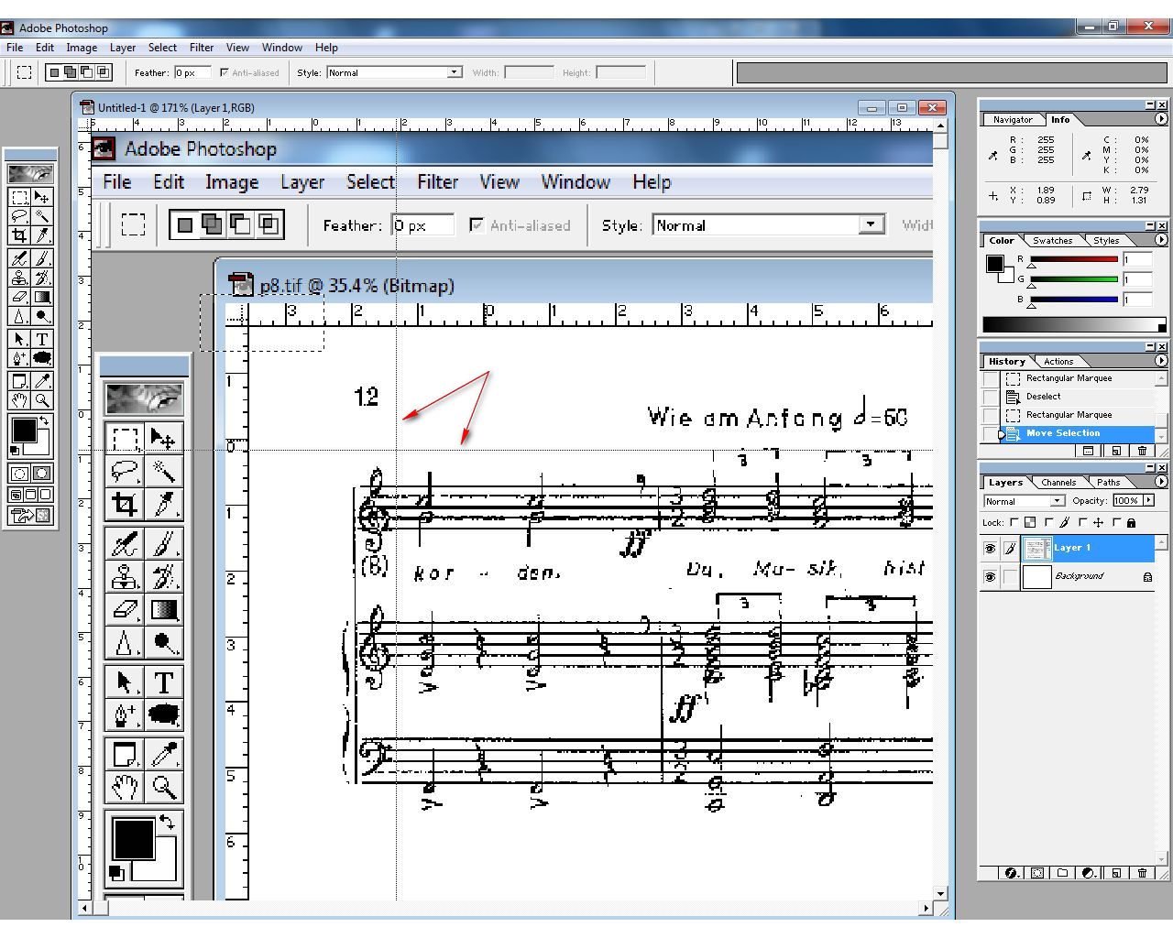Open the Opacity slider arrow in Layers palette
The width and height of the screenshot is (1173, 938).
tap(1148, 500)
